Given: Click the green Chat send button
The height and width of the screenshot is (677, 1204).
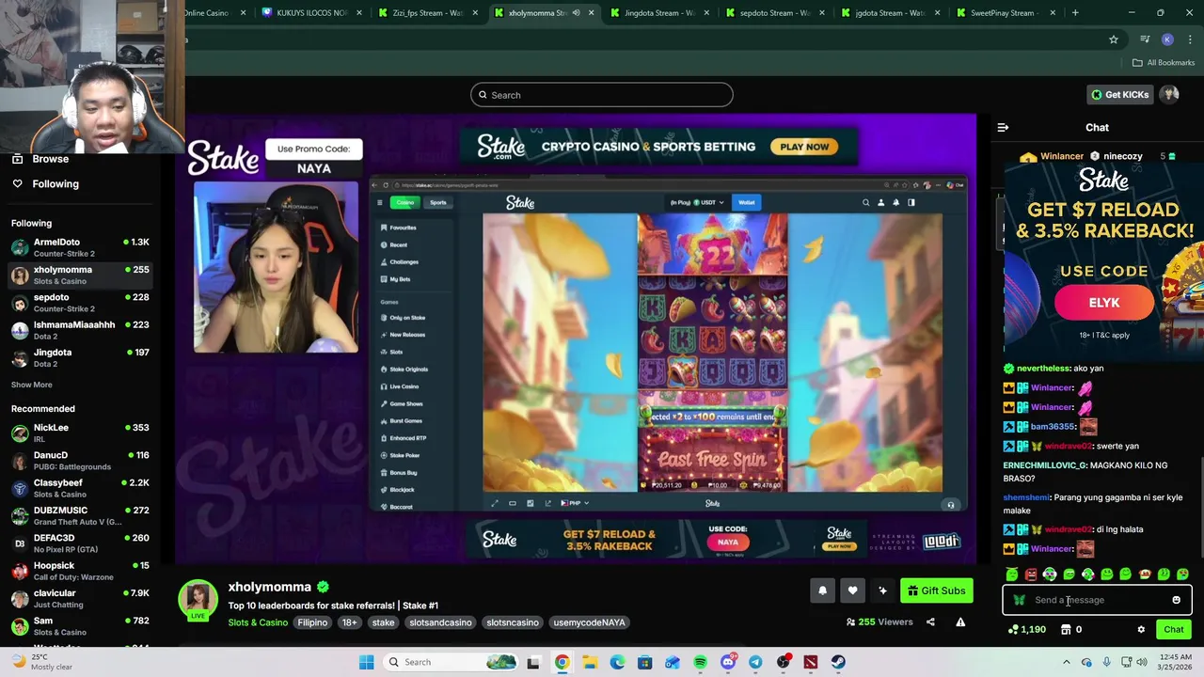Looking at the screenshot, I should 1174,630.
